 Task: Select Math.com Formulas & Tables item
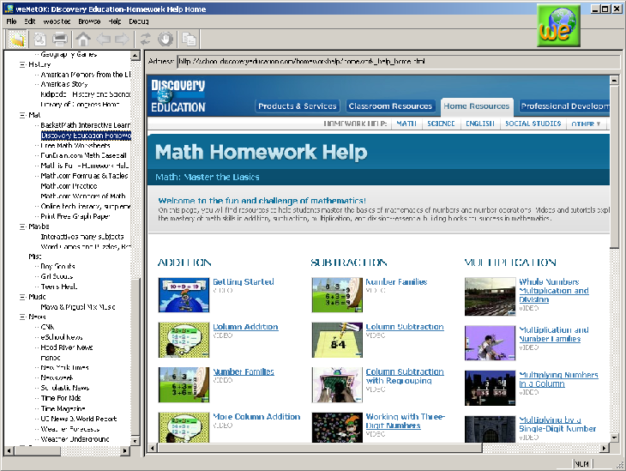click(84, 176)
